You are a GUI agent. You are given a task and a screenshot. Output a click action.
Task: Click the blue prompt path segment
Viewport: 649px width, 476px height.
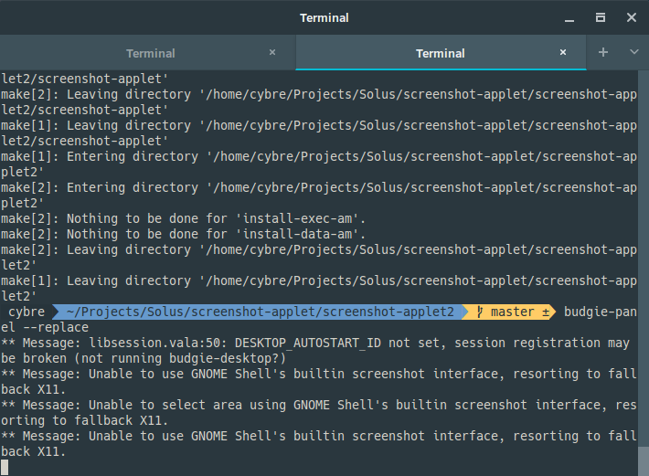coord(261,312)
